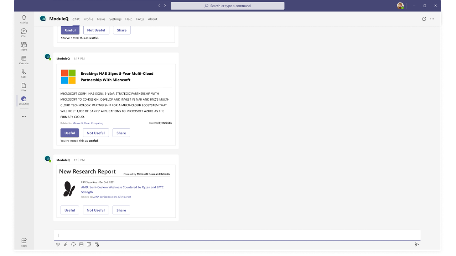The height and width of the screenshot is (256, 456).
Task: Click the FBN Securities logo thumbnail
Action: click(x=69, y=189)
